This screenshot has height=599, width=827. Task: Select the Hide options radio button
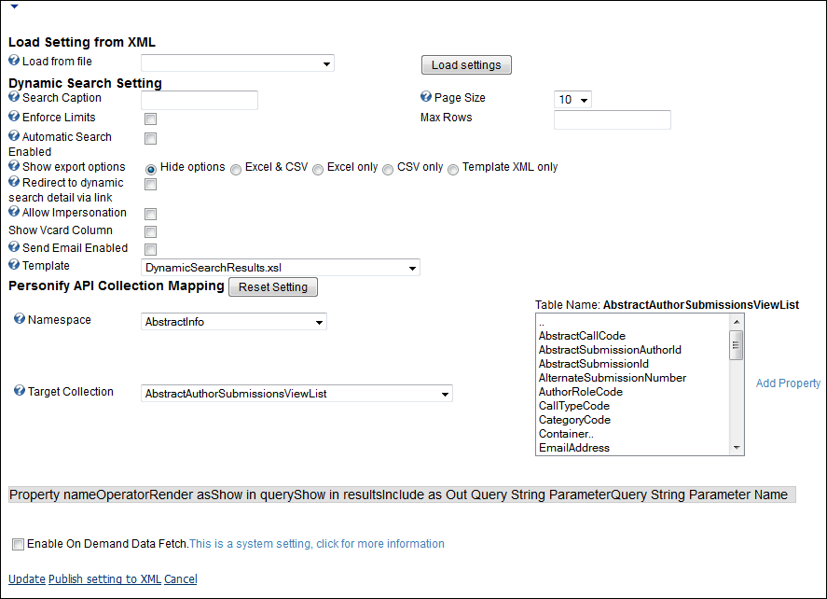(x=151, y=170)
